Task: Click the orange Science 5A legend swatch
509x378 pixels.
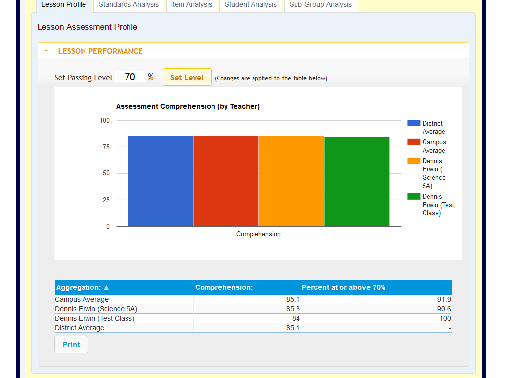Action: click(413, 161)
